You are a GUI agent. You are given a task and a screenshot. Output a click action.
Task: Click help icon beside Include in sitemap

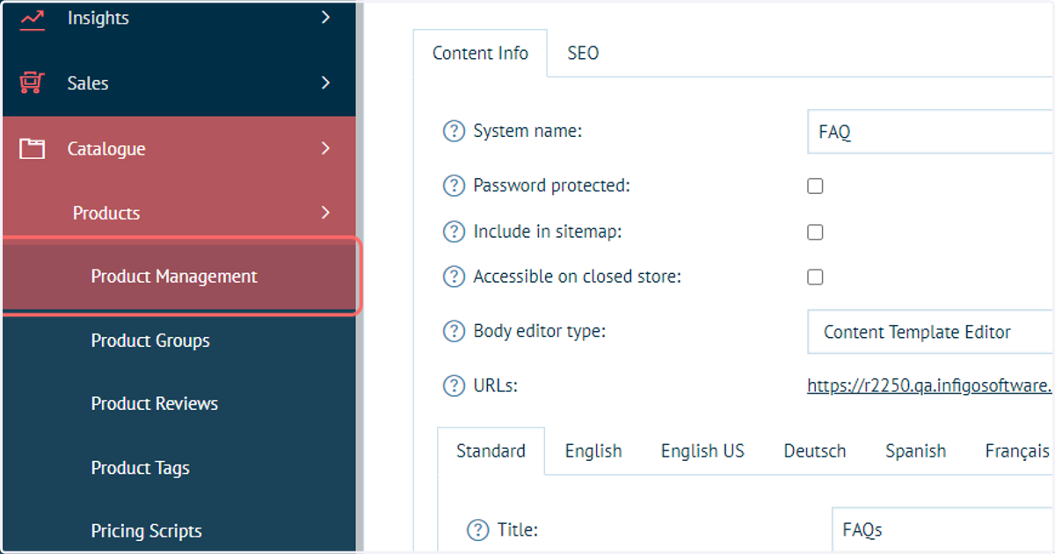[454, 232]
